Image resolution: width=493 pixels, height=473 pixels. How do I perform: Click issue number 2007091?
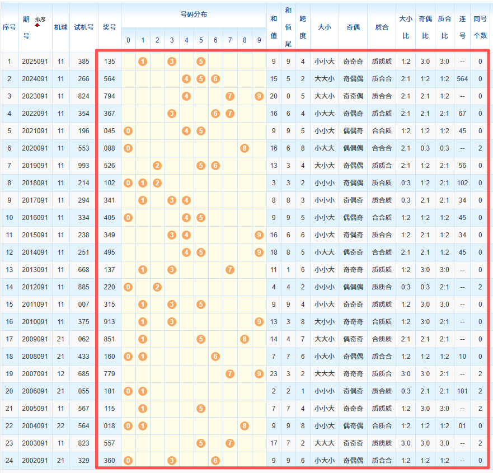tap(35, 374)
